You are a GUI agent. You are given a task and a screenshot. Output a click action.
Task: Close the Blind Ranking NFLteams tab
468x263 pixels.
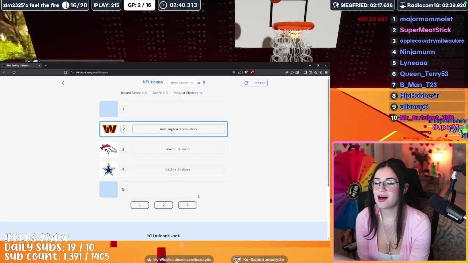pos(39,65)
